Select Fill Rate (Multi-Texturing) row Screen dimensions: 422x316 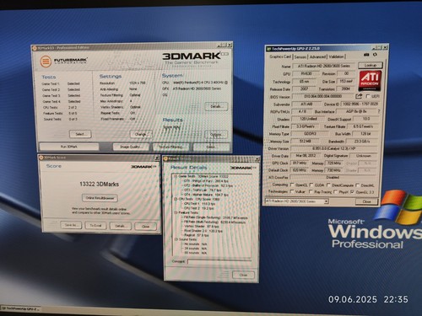point(214,222)
